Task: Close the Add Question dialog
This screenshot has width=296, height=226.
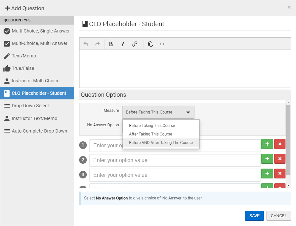Action: 289,7
